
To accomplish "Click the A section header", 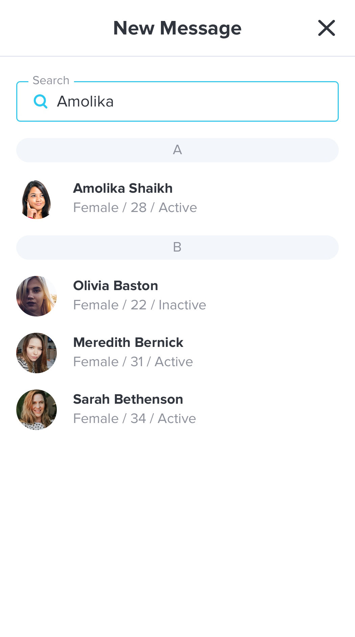I will (177, 150).
